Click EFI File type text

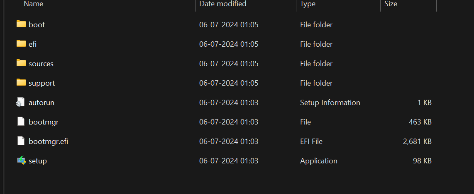coord(311,141)
